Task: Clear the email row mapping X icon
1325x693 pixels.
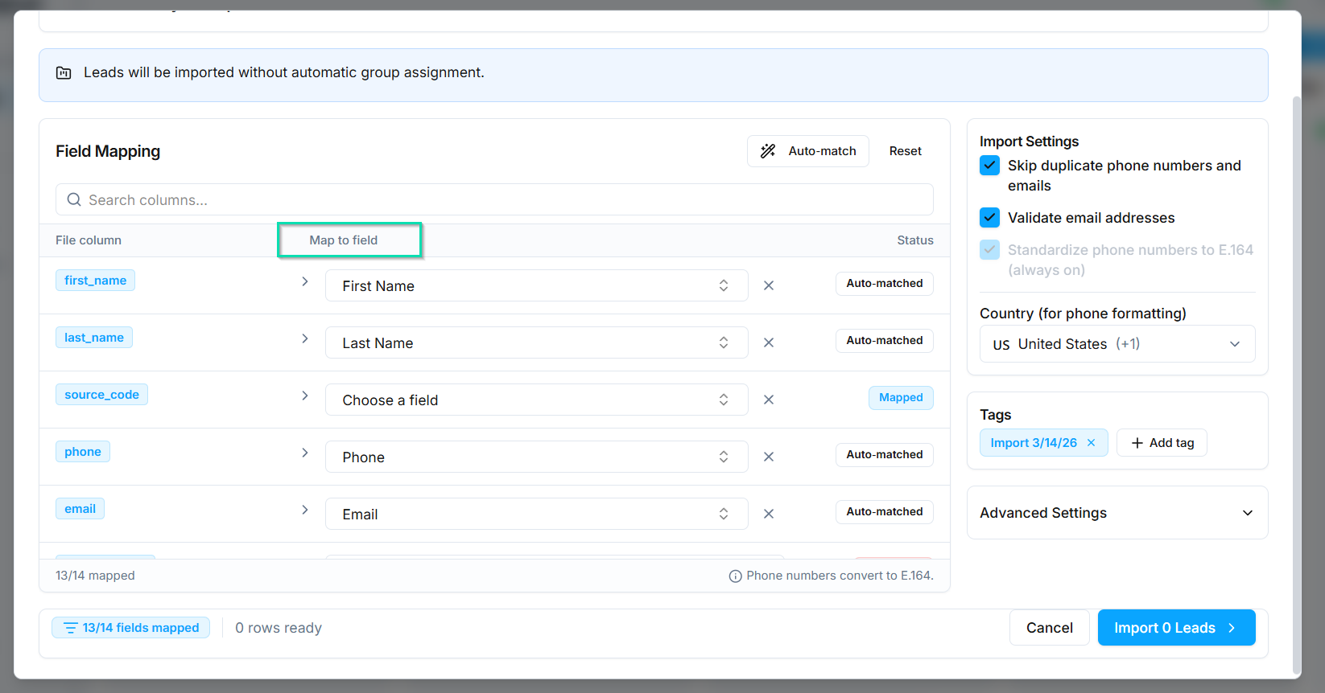Action: coord(769,514)
